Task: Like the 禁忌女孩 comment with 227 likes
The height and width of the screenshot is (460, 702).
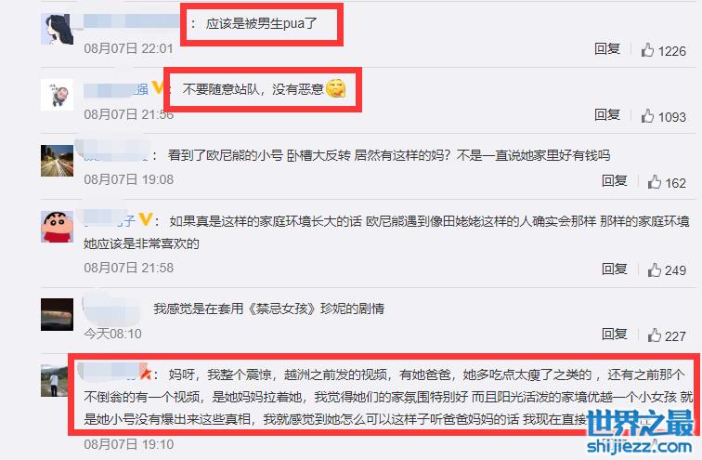Action: 654,335
